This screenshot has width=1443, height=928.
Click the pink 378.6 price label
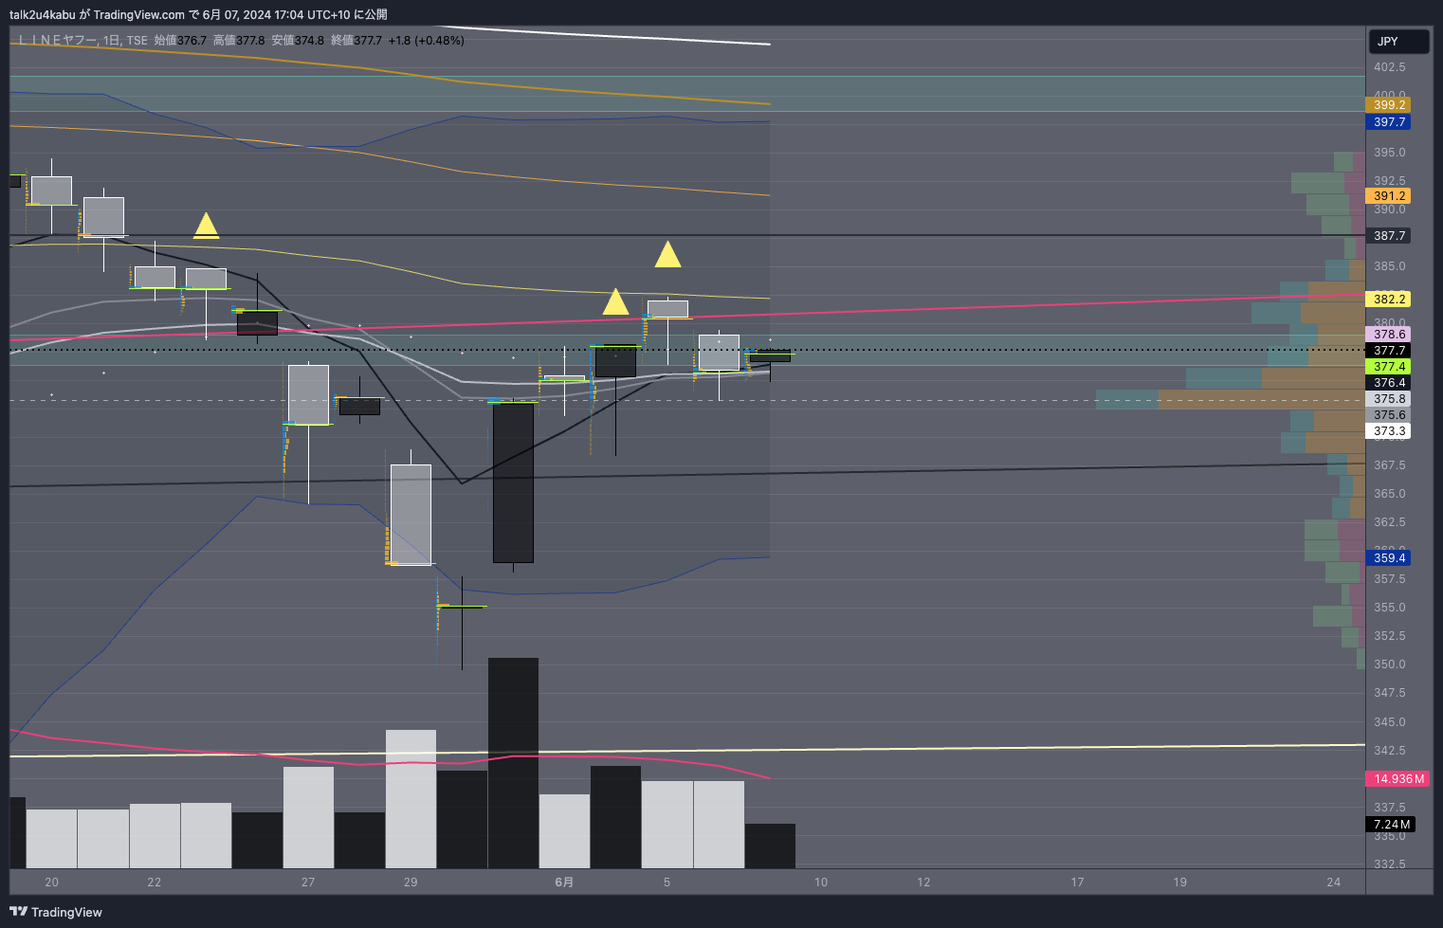1388,335
